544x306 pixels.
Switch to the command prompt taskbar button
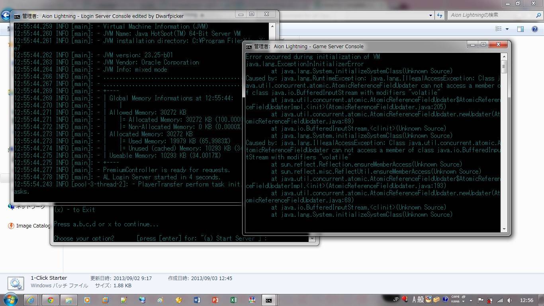click(x=269, y=300)
